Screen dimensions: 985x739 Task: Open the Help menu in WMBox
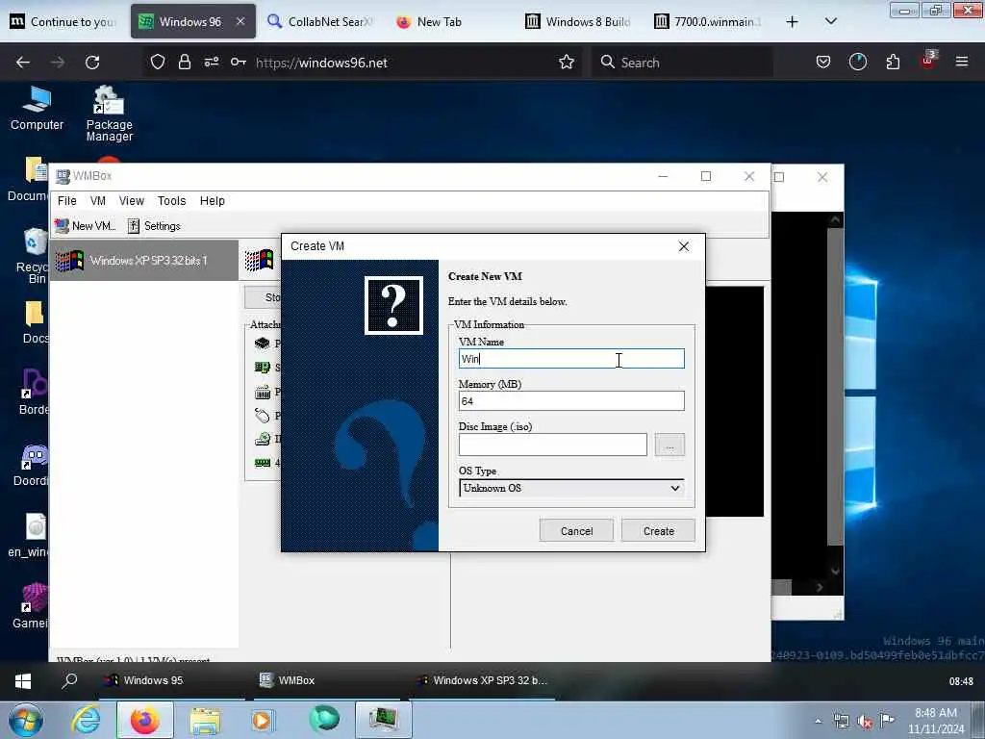coord(213,200)
